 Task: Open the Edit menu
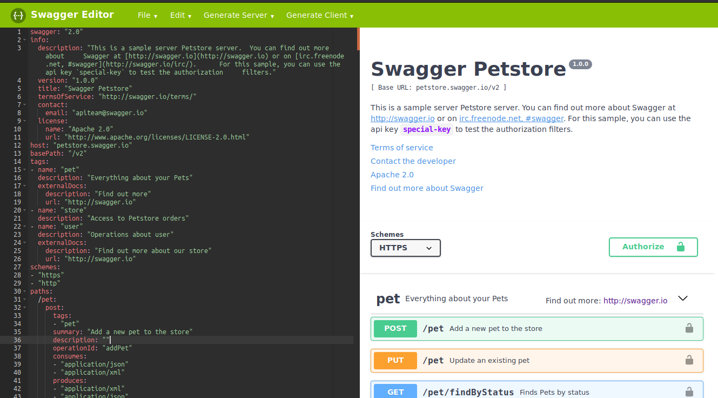(x=180, y=15)
